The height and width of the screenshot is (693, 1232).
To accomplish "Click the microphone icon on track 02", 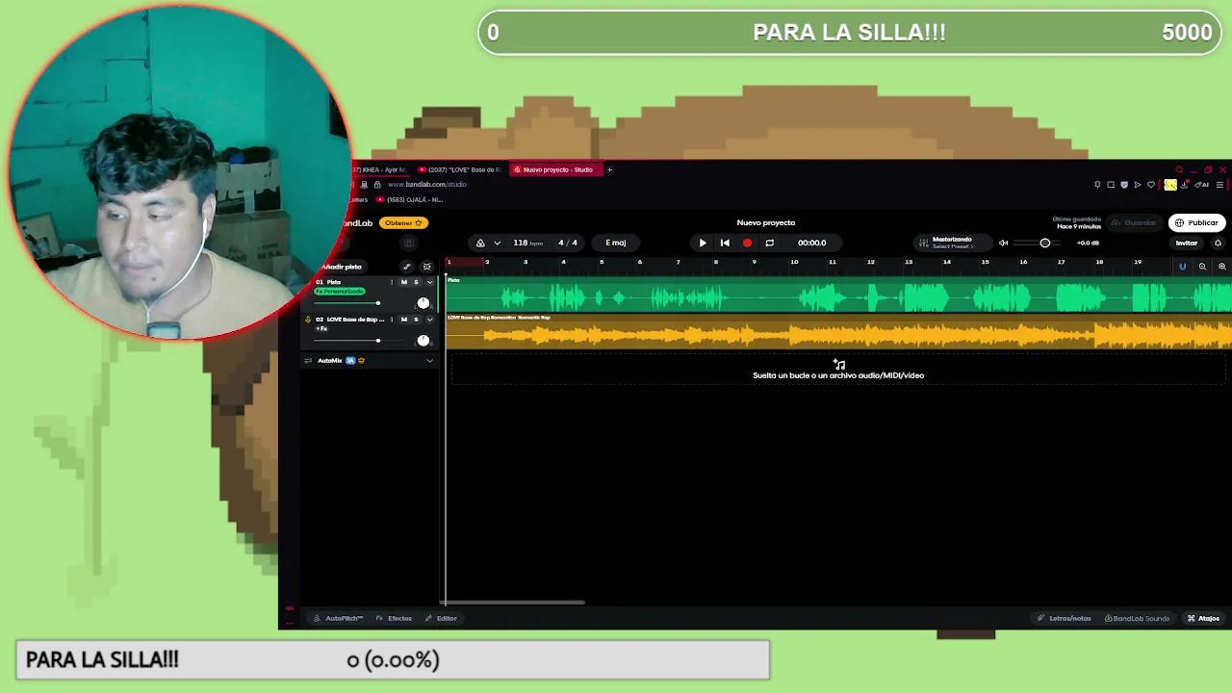I will tap(308, 320).
